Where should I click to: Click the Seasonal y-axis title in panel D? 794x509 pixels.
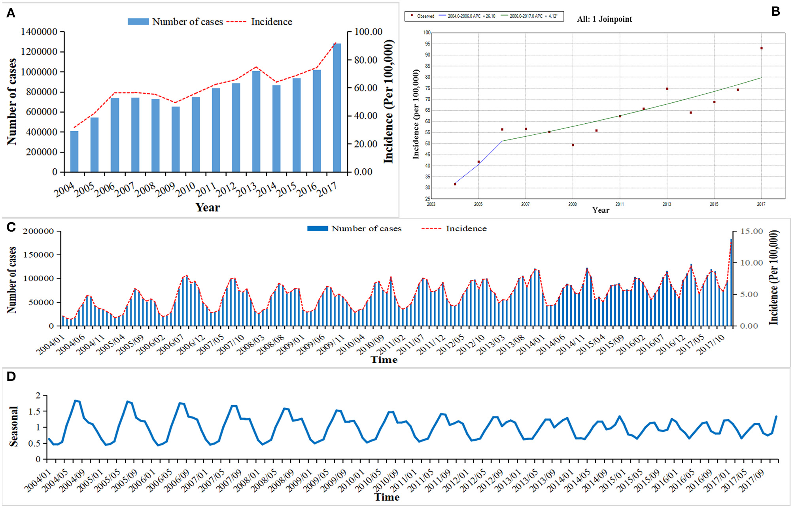tap(13, 426)
